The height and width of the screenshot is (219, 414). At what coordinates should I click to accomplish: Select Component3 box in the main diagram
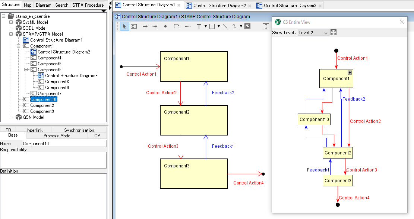[194, 174]
